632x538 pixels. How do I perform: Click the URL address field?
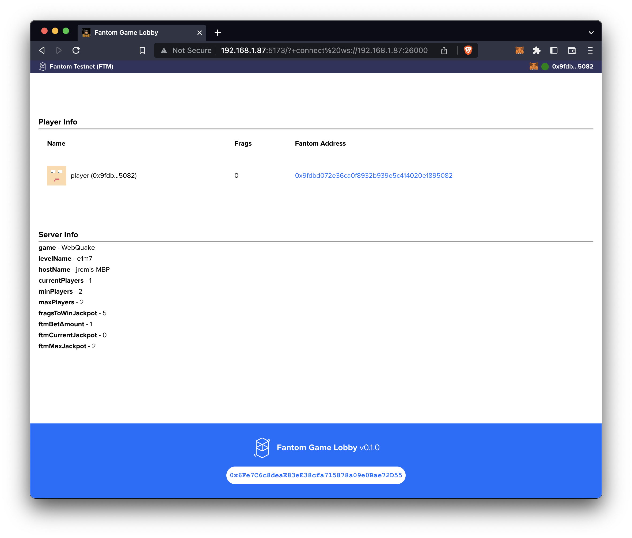tap(324, 50)
